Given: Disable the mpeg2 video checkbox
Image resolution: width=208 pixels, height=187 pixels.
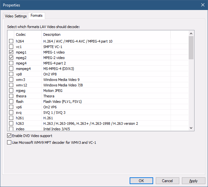Looking at the screenshot, I should 11,58.
